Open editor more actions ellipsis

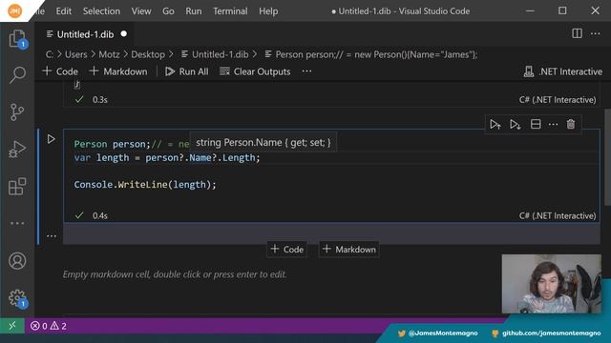pos(596,34)
